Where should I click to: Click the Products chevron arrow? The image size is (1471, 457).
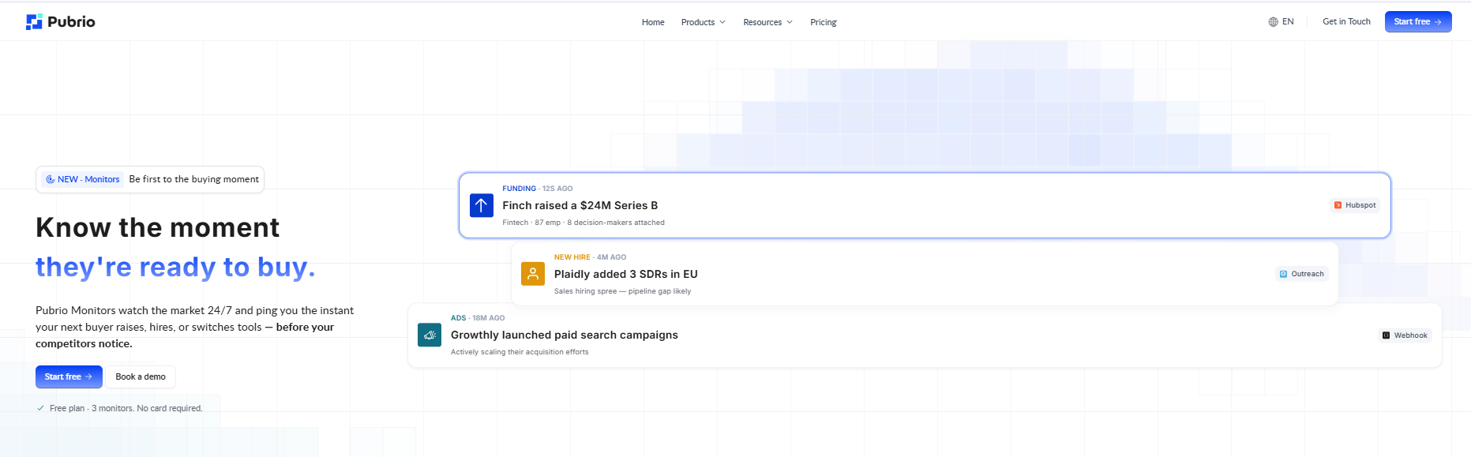pos(722,22)
